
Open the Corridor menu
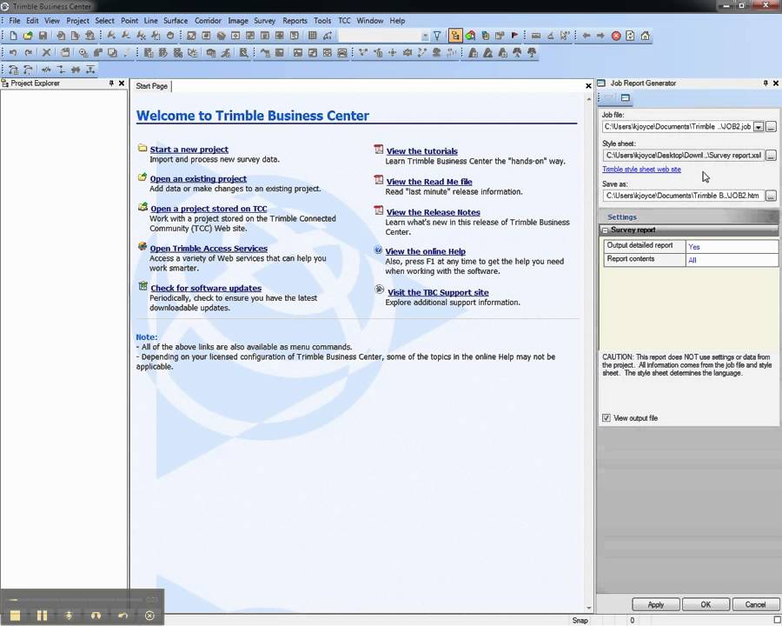tap(208, 21)
